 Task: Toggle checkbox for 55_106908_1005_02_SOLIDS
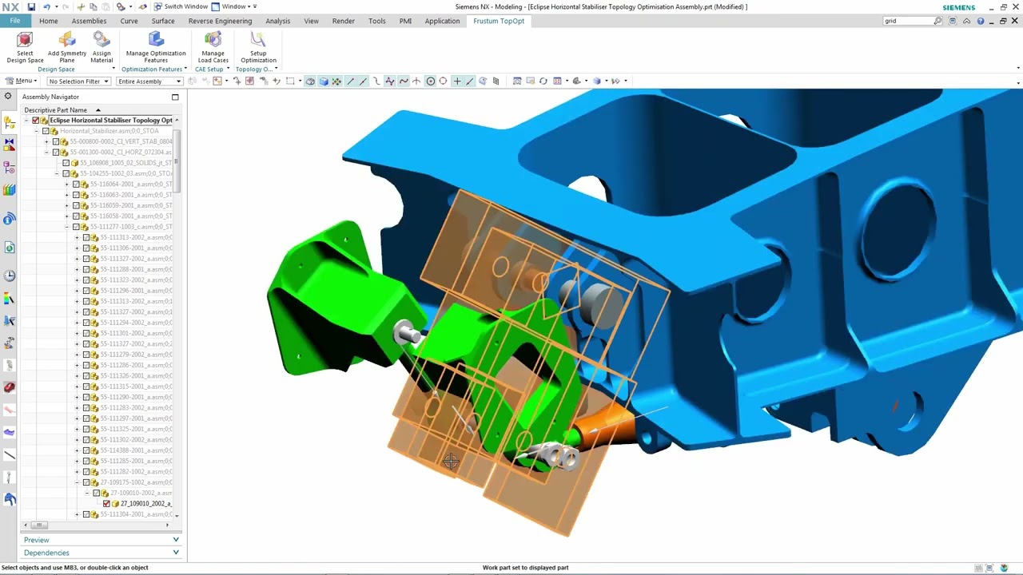(66, 163)
